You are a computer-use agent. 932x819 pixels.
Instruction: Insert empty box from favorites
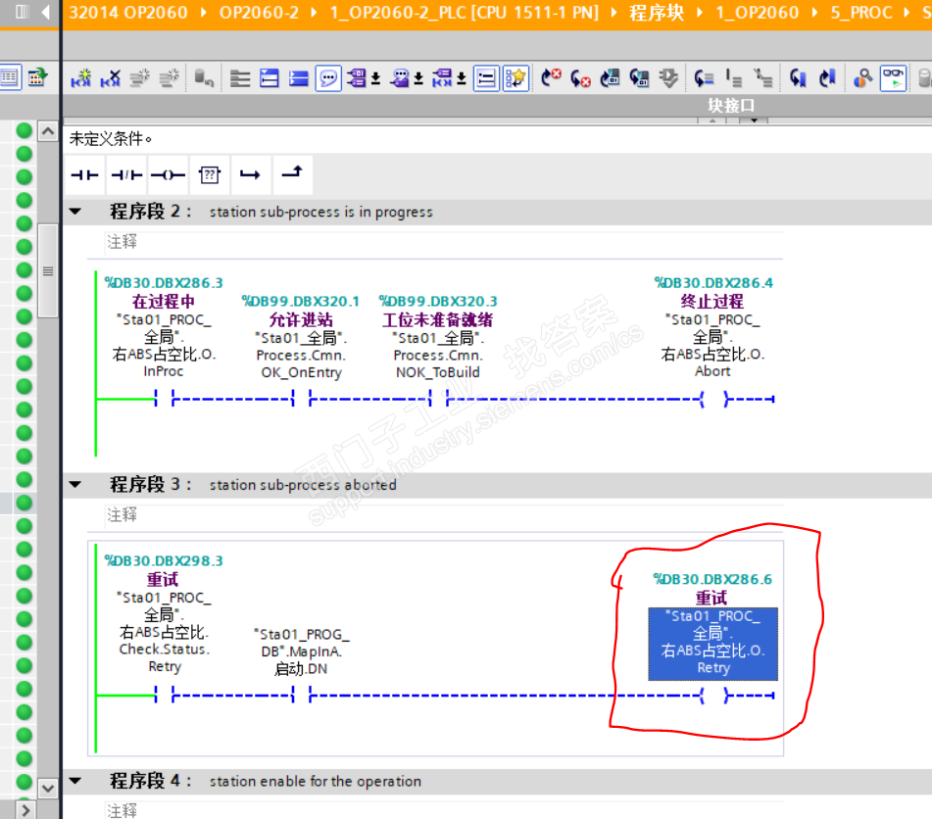(210, 174)
